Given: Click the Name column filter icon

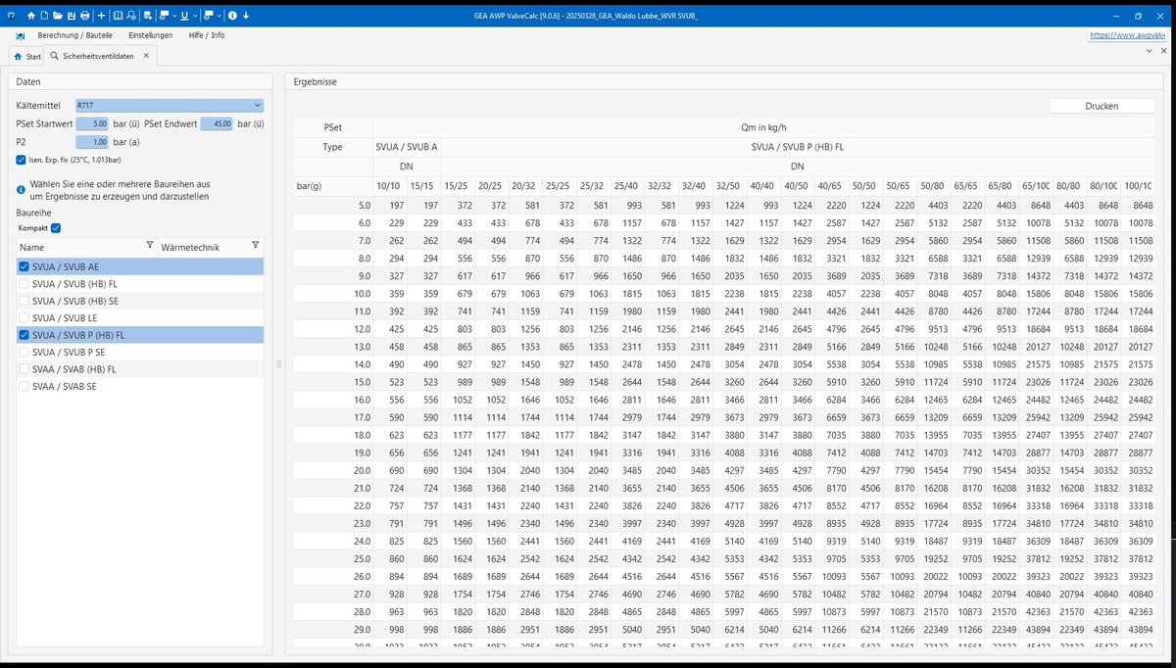Looking at the screenshot, I should point(150,246).
